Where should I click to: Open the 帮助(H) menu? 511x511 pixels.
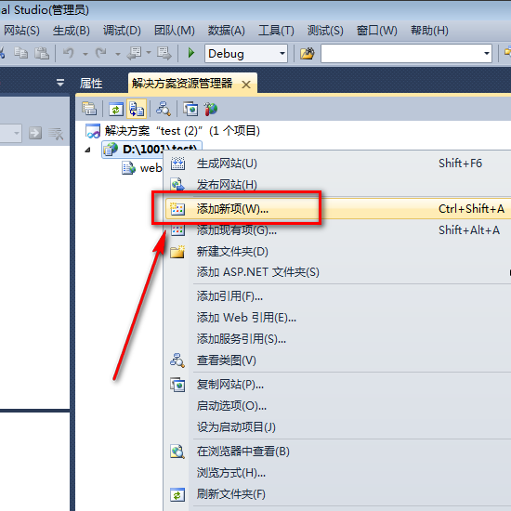(x=429, y=31)
